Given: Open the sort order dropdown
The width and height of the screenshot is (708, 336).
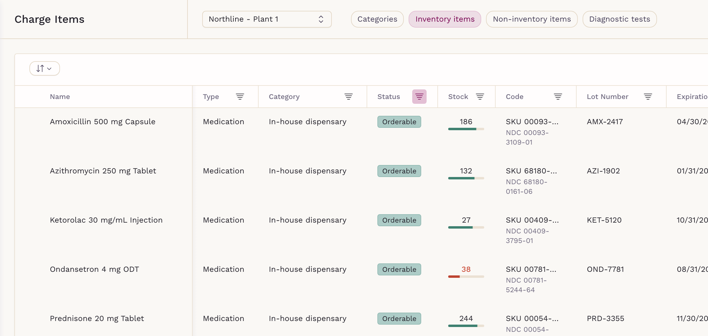Looking at the screenshot, I should pos(44,68).
